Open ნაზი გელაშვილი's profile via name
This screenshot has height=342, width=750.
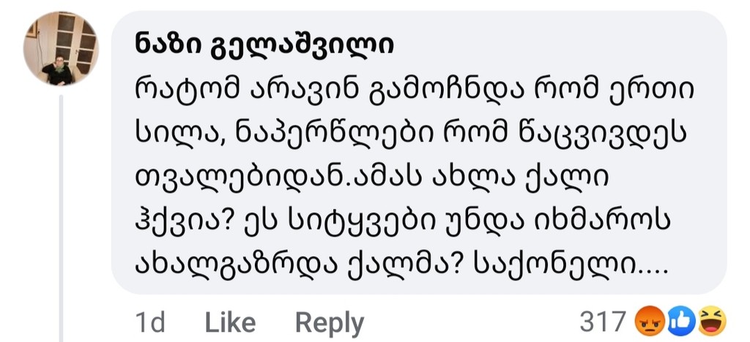pos(264,46)
